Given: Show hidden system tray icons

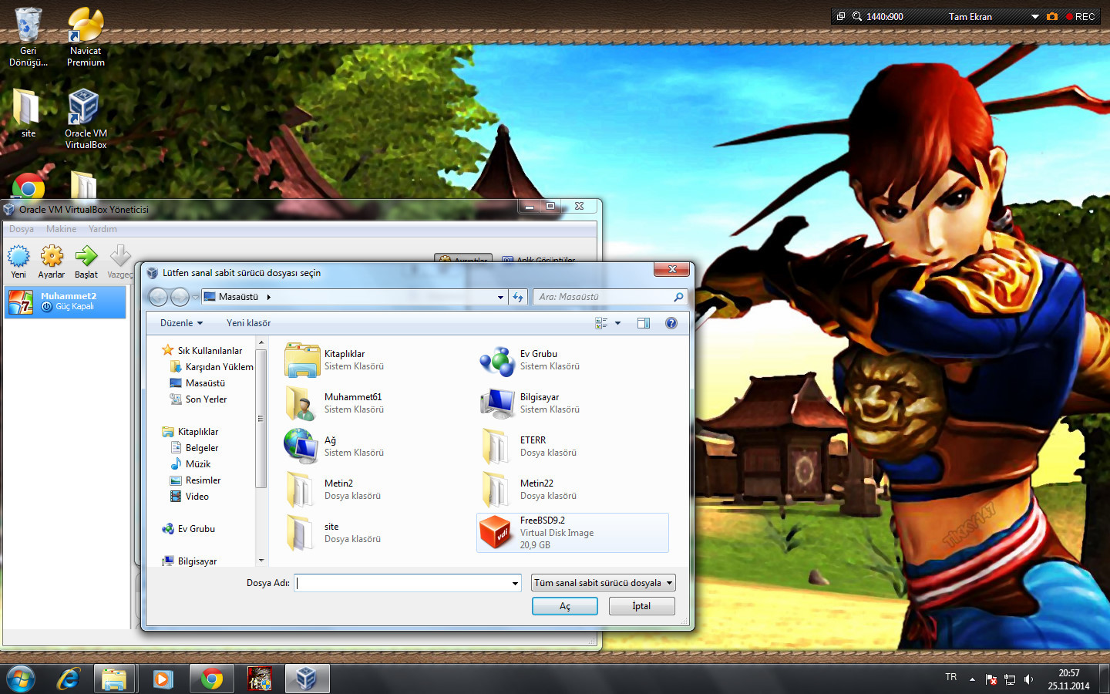Looking at the screenshot, I should (x=972, y=679).
